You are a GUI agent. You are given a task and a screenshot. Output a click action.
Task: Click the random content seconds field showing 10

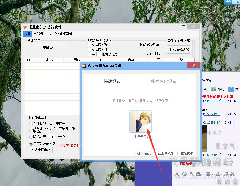[x=51, y=137]
